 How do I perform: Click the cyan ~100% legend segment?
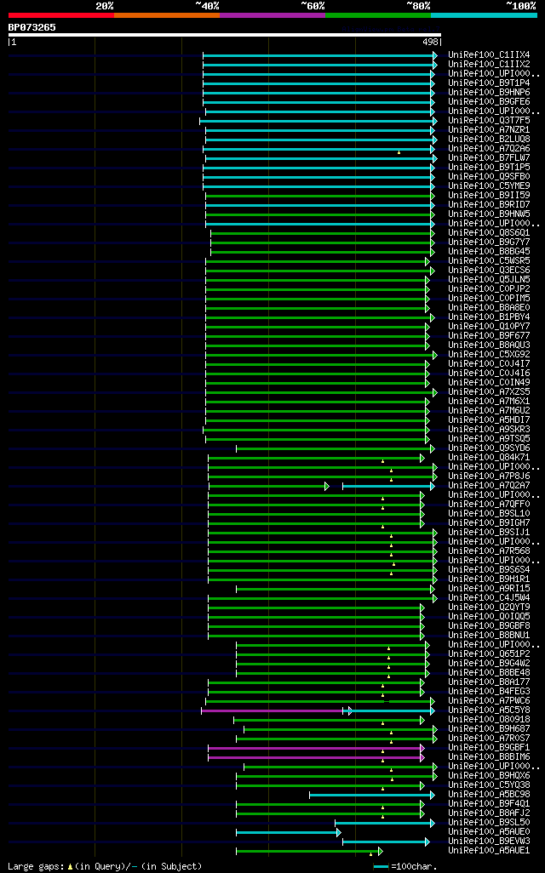(485, 15)
